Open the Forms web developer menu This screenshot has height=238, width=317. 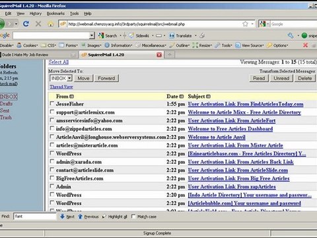(x=69, y=46)
